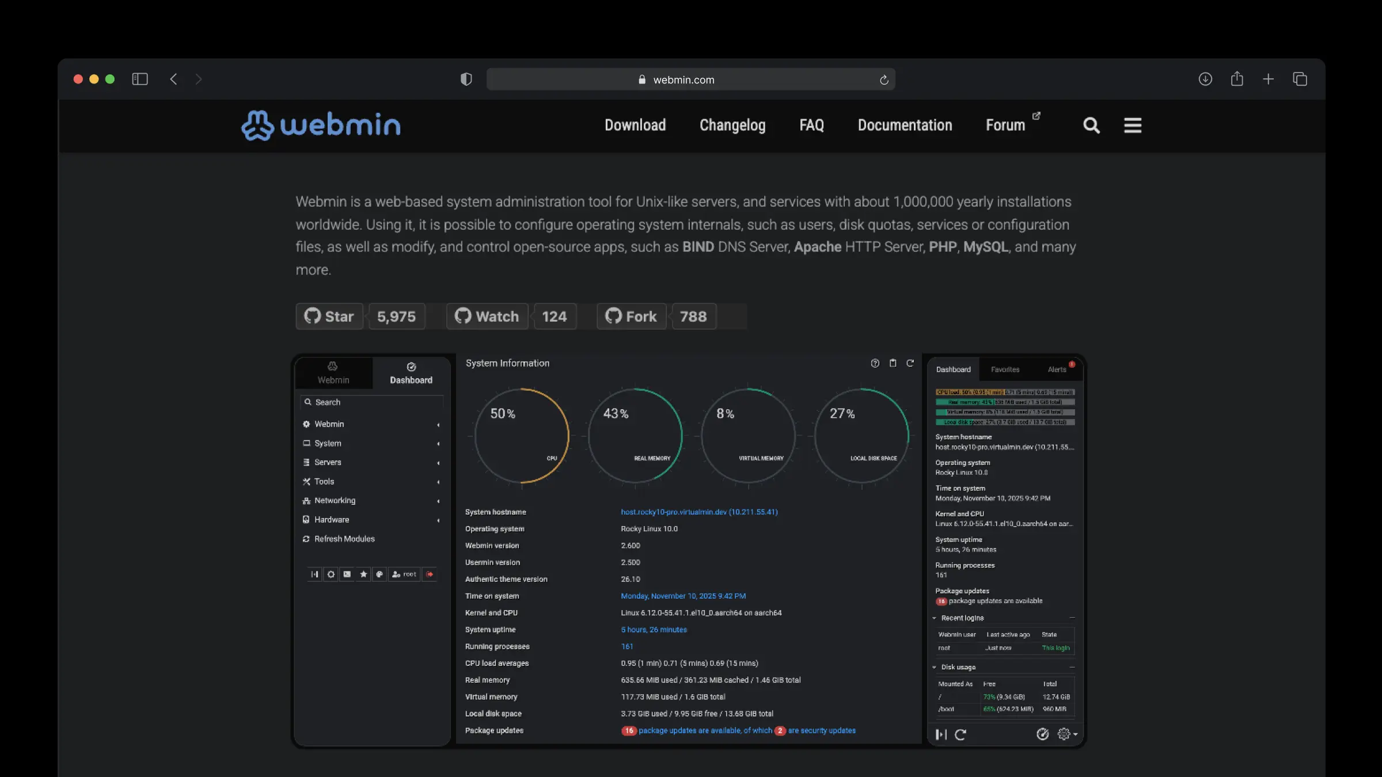The width and height of the screenshot is (1382, 777).
Task: Select Dashboard tab in right panel
Action: pos(953,370)
